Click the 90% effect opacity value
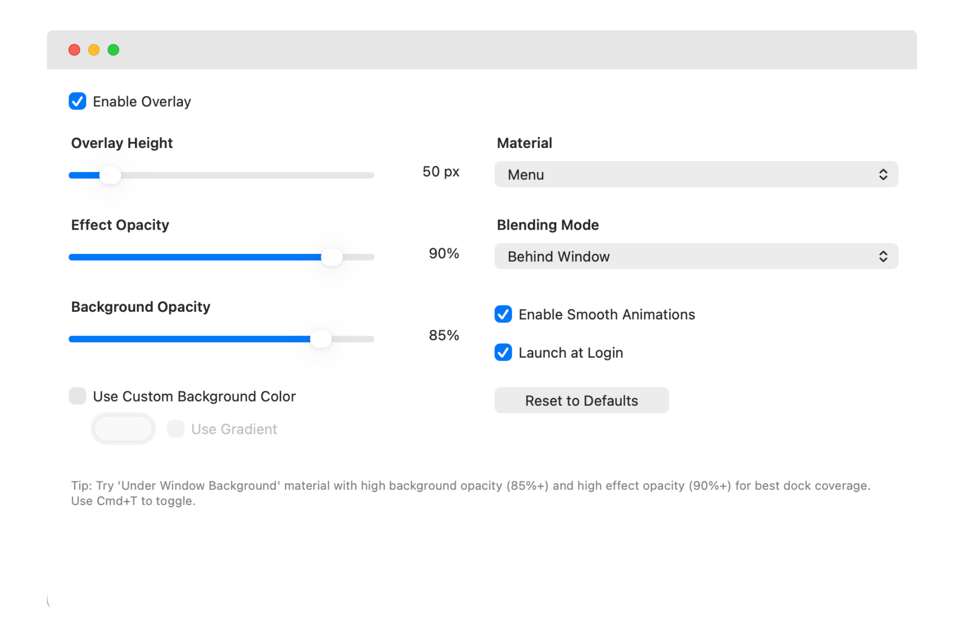The height and width of the screenshot is (638, 964). click(444, 254)
